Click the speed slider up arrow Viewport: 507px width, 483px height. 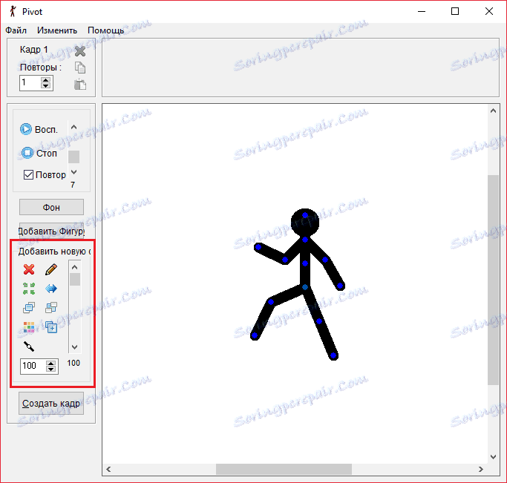73,127
